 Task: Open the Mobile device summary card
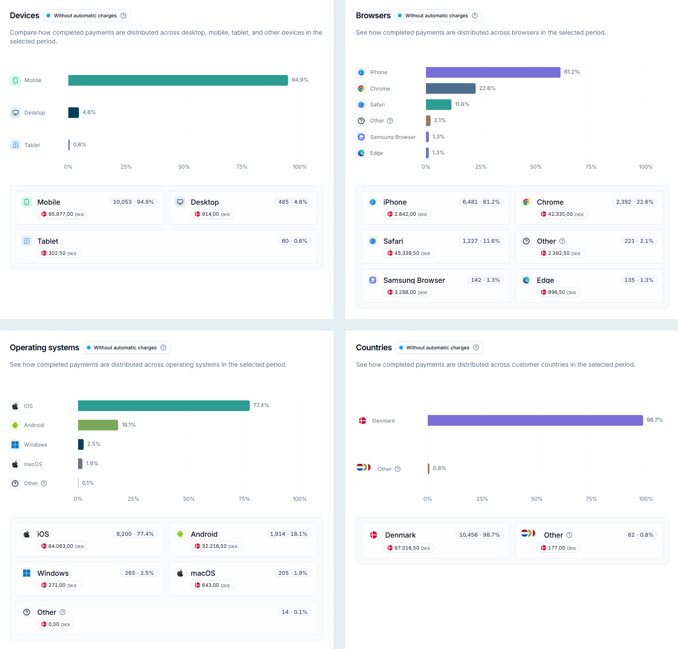click(90, 208)
